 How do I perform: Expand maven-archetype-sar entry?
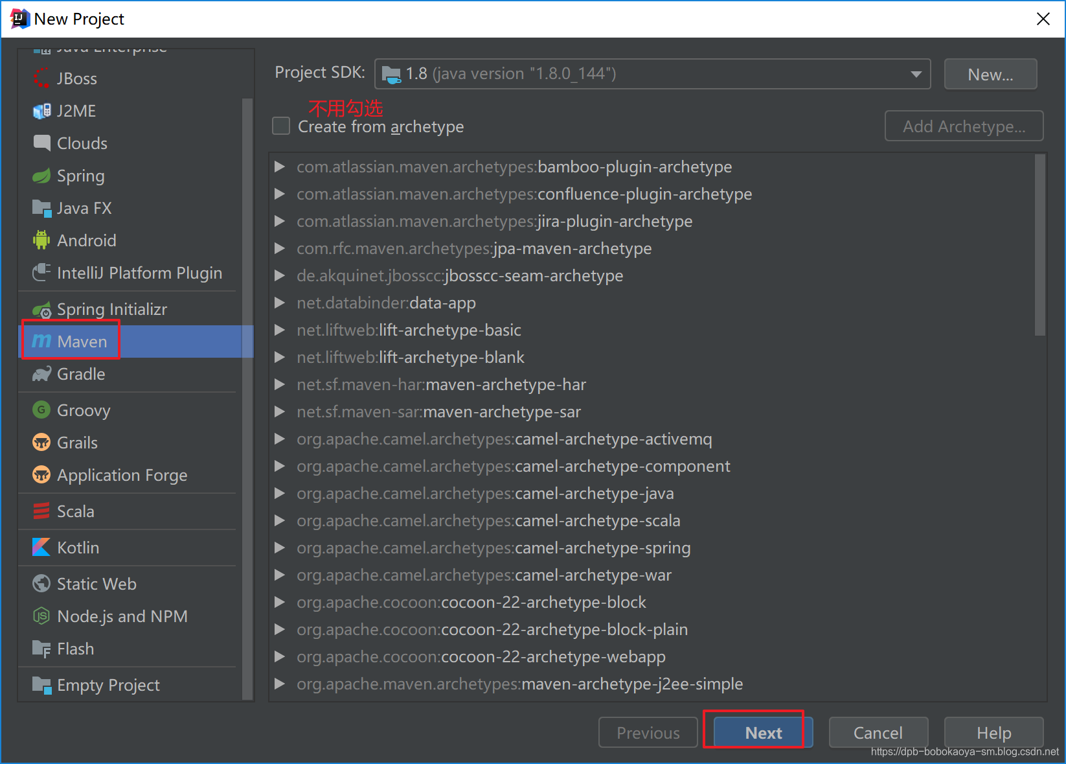[280, 411]
